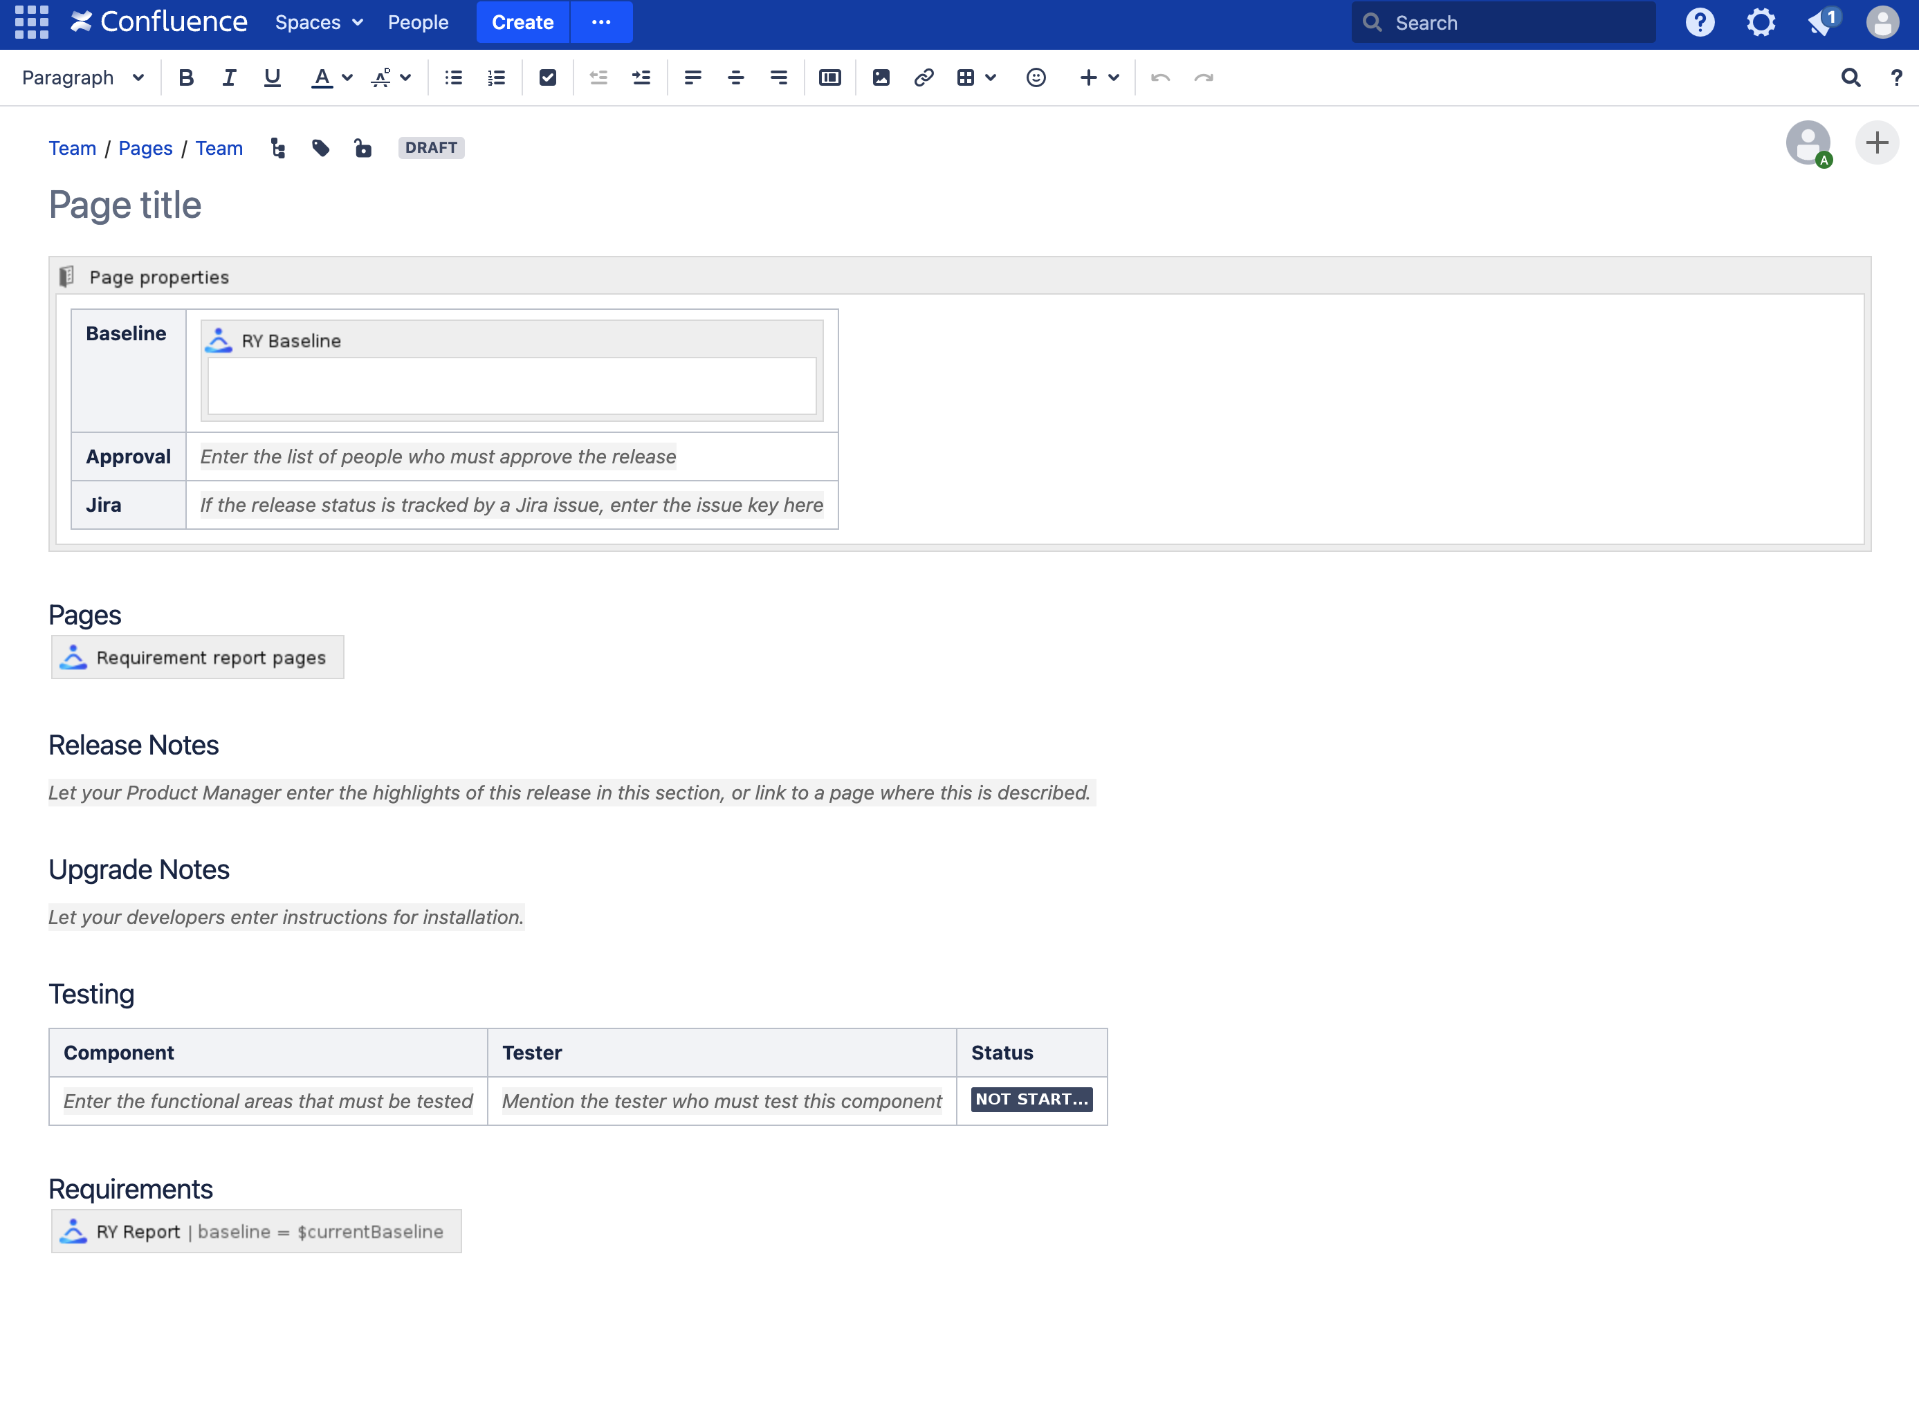Open the Paragraph style dropdown
Viewport: 1919px width, 1404px height.
(82, 77)
